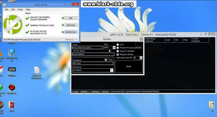The width and height of the screenshot is (217, 117).
Task: Click the Refresh Now button
Action: (71, 32)
